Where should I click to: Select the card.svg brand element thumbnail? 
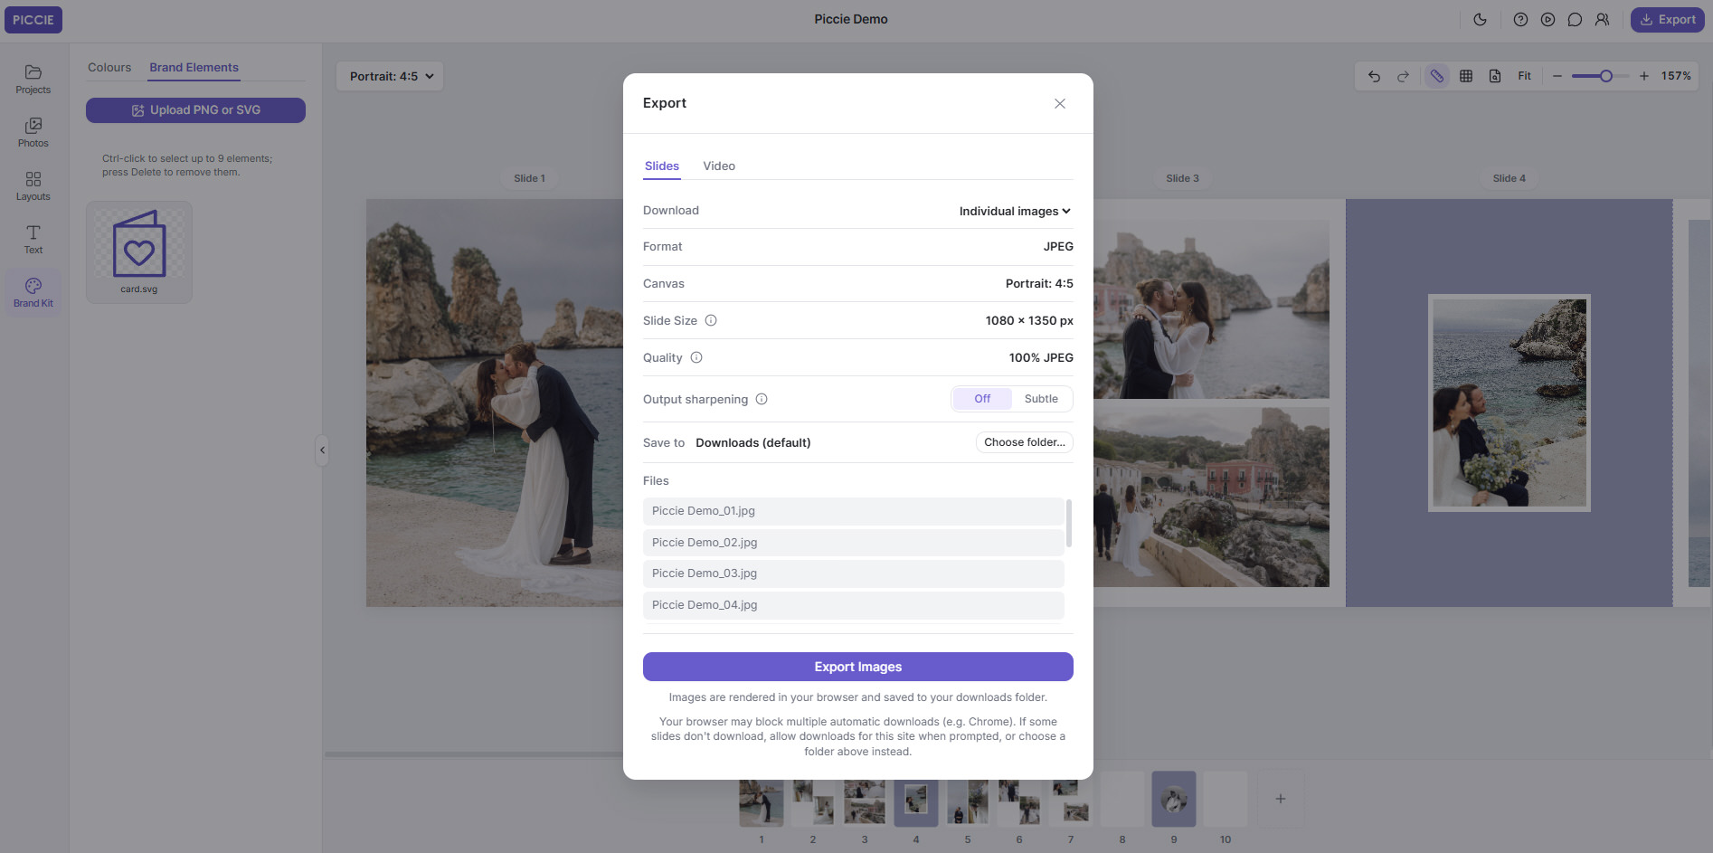coord(139,251)
